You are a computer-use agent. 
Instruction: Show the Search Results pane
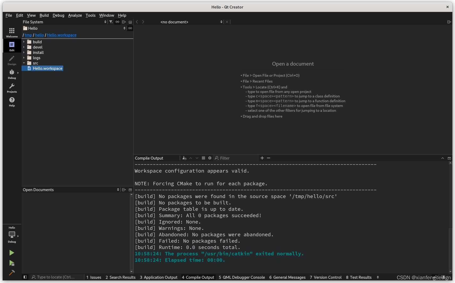coord(121,277)
